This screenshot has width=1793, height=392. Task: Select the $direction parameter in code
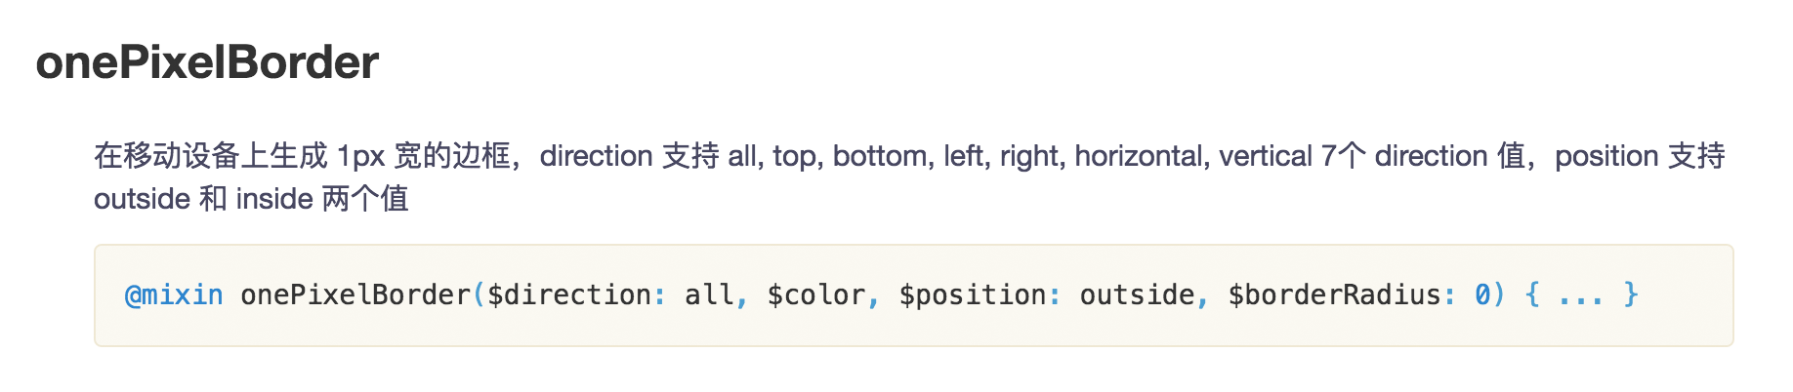click(x=568, y=294)
